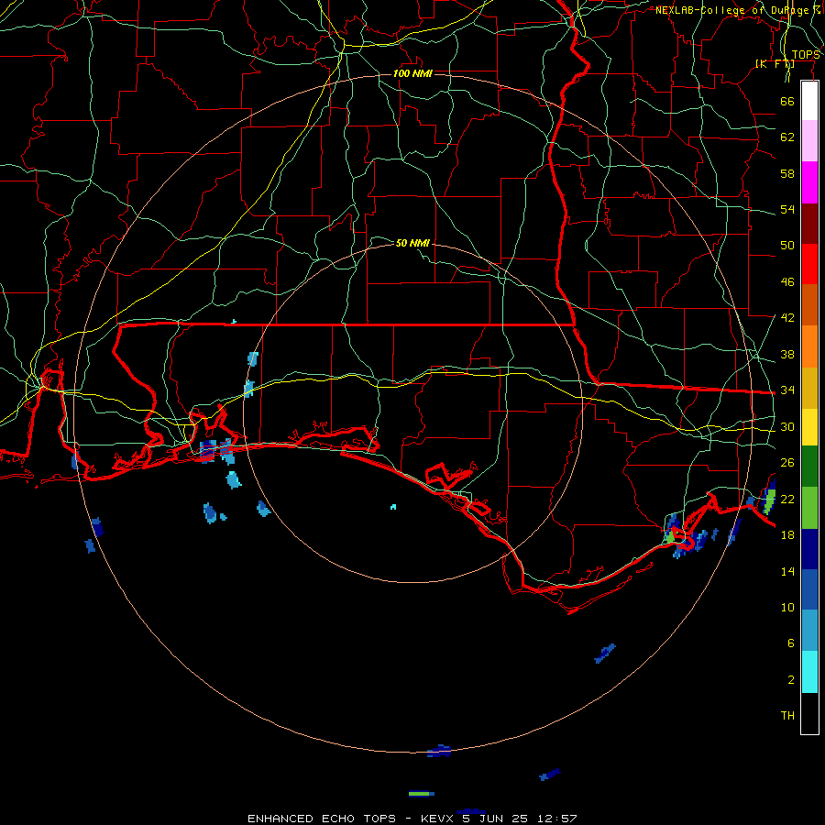This screenshot has width=825, height=825.
Task: Click the TOPS legend title
Action: point(806,55)
